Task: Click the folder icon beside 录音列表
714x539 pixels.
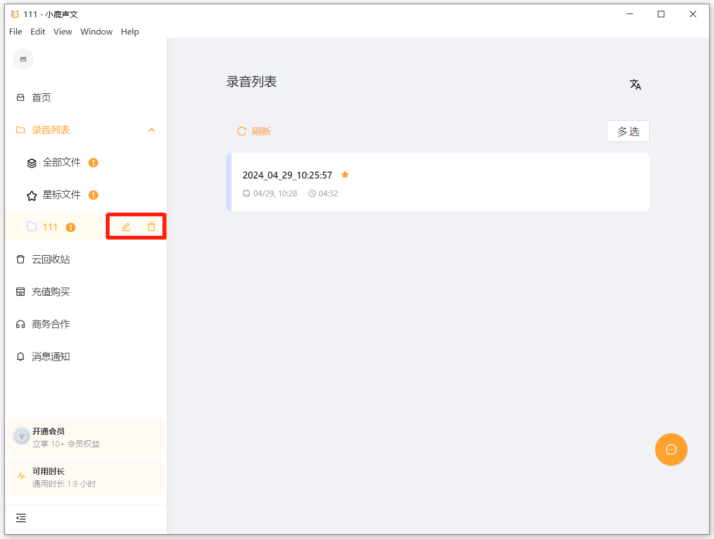Action: pos(21,130)
